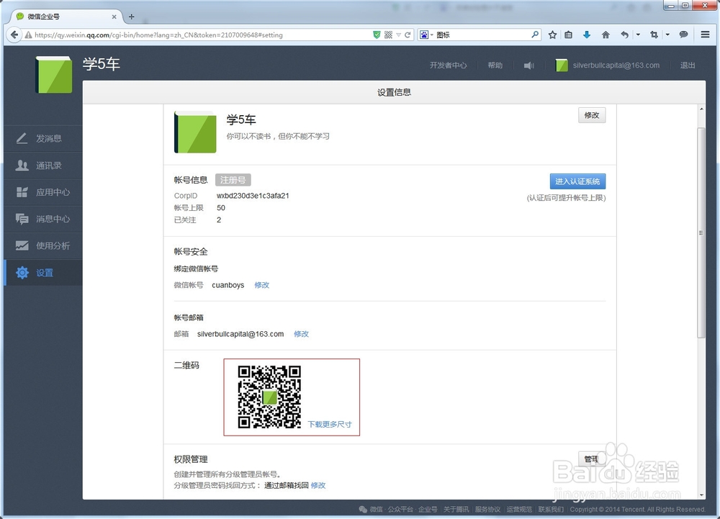Click CorpID value wxbd230d3e1c3afa21
720x519 pixels.
tap(253, 196)
